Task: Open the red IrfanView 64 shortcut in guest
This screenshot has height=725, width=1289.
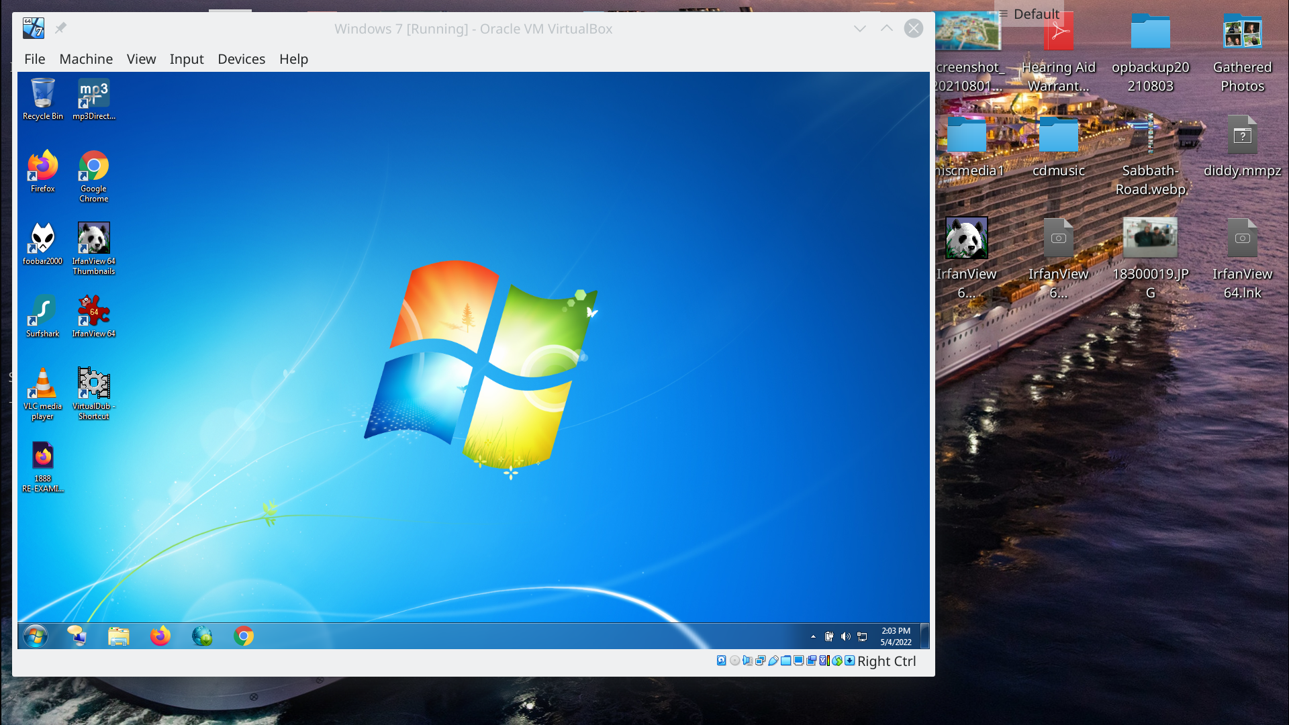Action: tap(93, 317)
